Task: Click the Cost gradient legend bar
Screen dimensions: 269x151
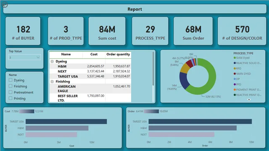Action: pyautogui.click(x=26, y=111)
